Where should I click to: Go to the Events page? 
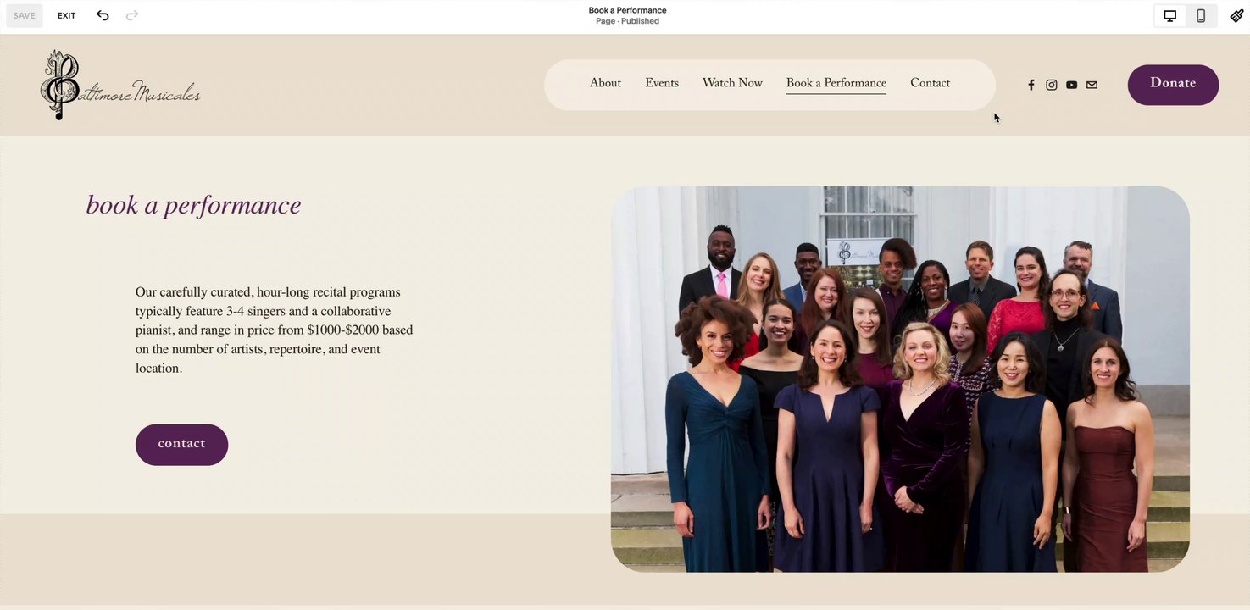(662, 83)
